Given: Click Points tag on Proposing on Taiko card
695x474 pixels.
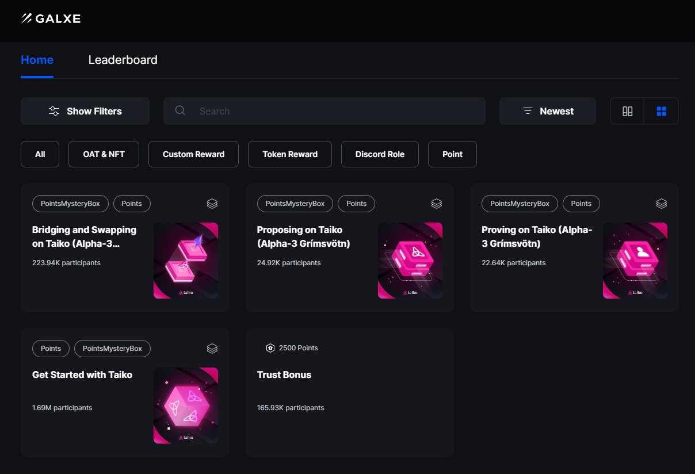Looking at the screenshot, I should click(356, 204).
